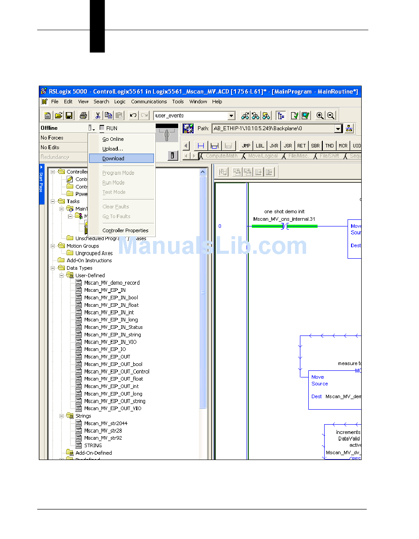Viewport: 419px width, 539px height.
Task: Open the Communications menu
Action: (149, 102)
